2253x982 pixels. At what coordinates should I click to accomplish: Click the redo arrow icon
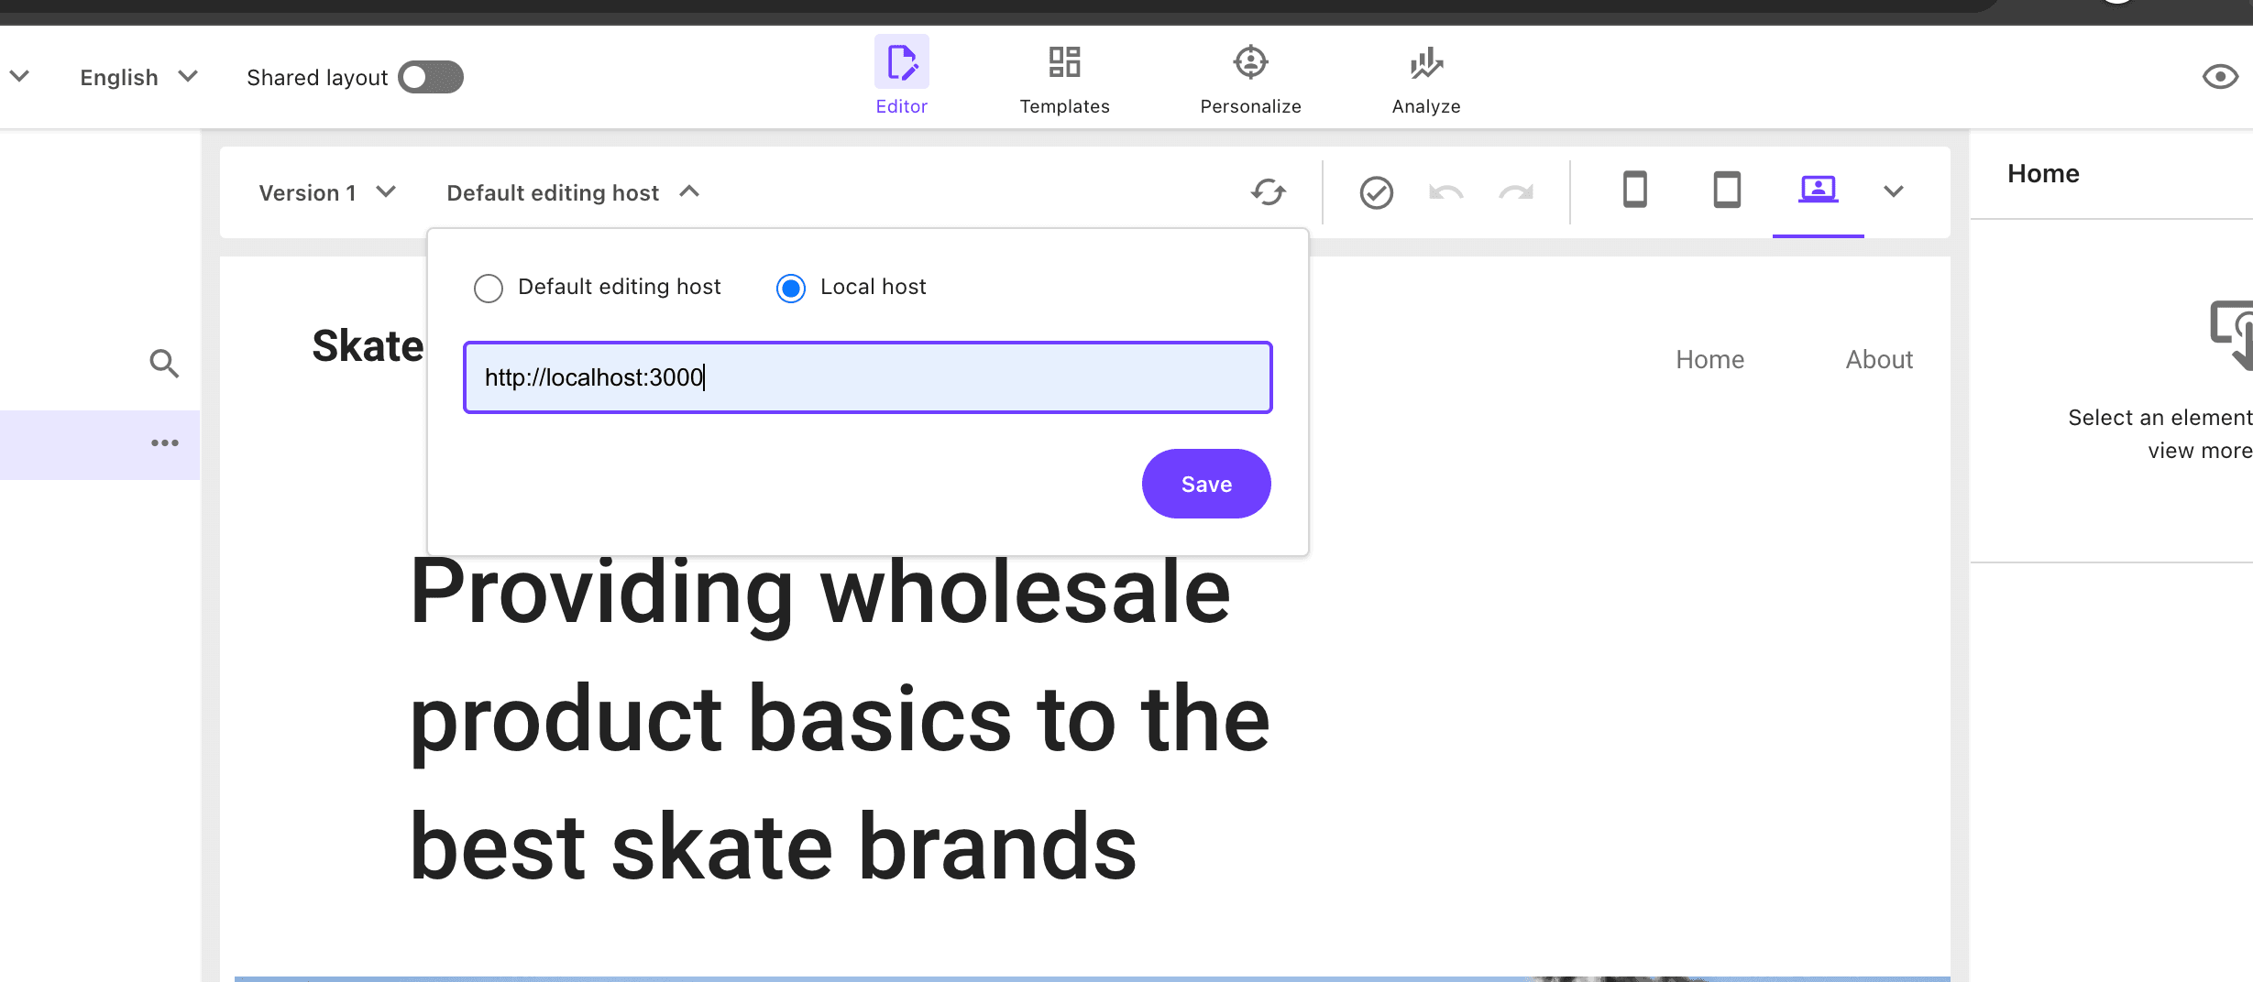(1516, 192)
